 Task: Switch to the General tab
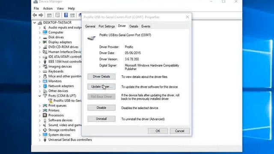coord(90,27)
